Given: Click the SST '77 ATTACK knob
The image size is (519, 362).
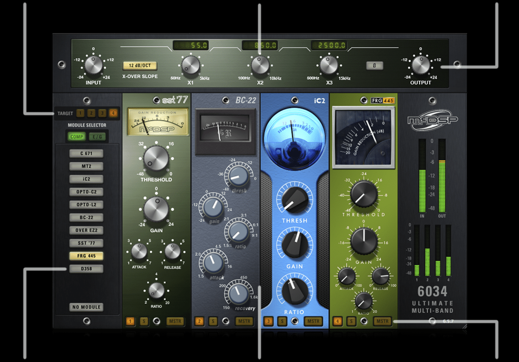Looking at the screenshot, I should [x=139, y=251].
